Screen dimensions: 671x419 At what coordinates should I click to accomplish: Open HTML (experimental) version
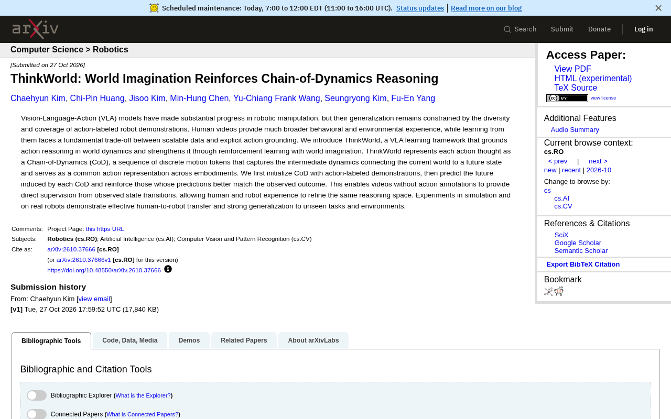(593, 79)
